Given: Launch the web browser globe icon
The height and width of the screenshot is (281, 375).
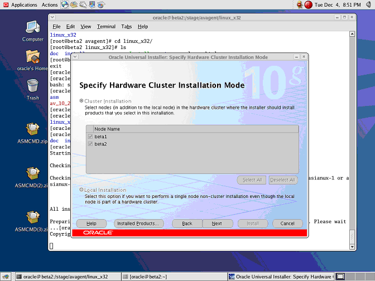Looking at the screenshot, I should click(x=65, y=4).
